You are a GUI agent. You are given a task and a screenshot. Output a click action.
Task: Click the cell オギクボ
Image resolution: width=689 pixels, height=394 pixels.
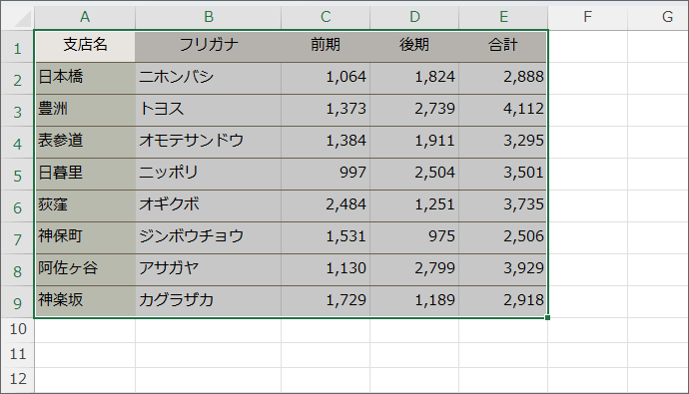[x=209, y=205]
